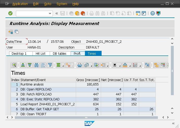
Task: Click the green Enter checkmark icon
Action: click(10, 13)
